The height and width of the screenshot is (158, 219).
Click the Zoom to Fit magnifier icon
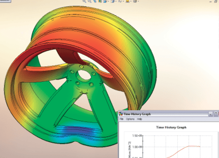click(84, 1)
